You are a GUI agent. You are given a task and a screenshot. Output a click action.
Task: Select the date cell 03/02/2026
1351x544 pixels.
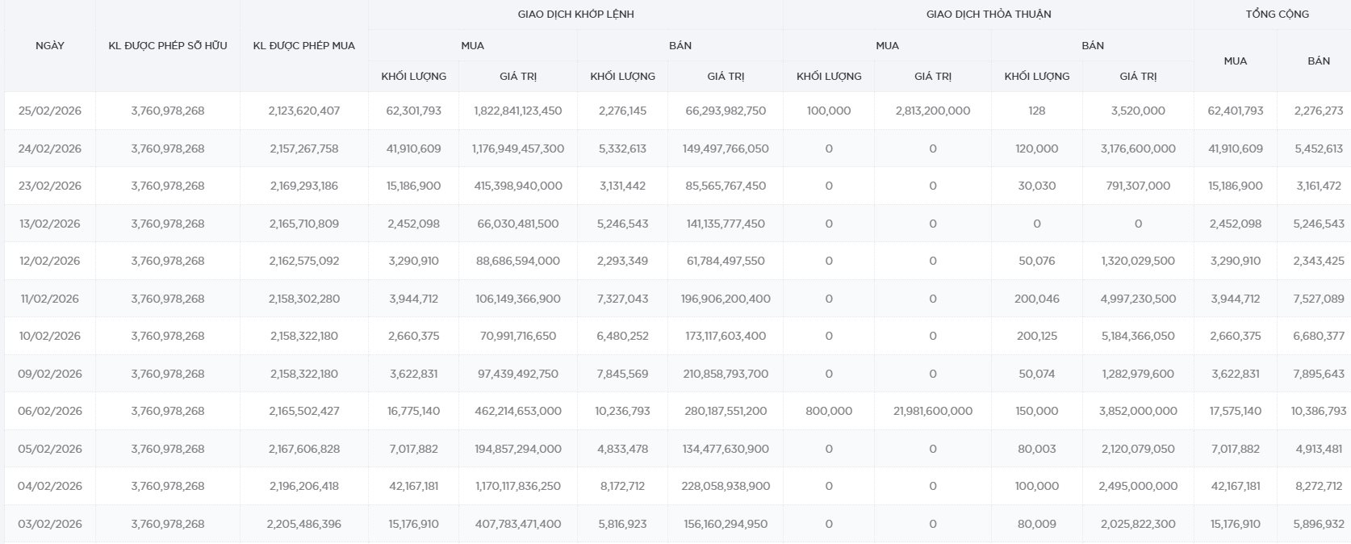coord(50,525)
